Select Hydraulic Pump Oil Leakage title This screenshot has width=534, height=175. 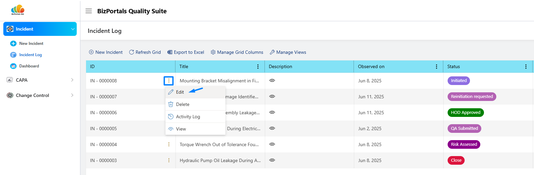point(220,160)
